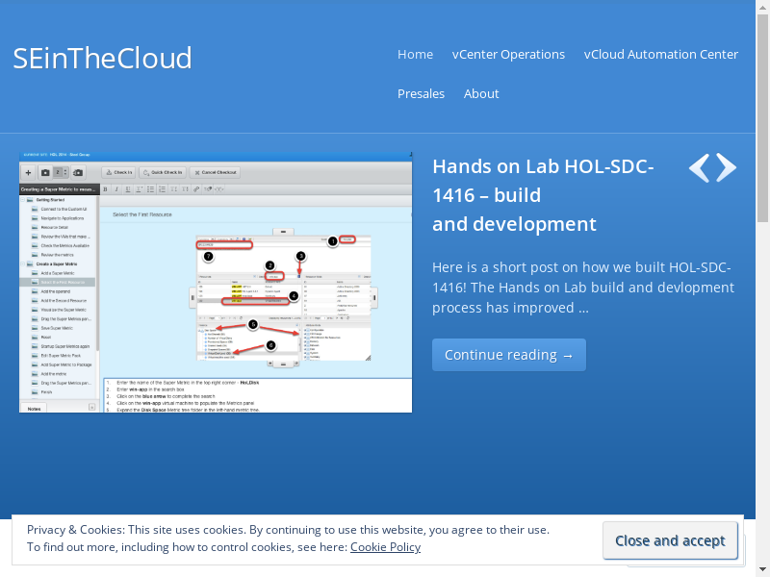Open the Cookie Policy link
The height and width of the screenshot is (577, 770).
[385, 547]
